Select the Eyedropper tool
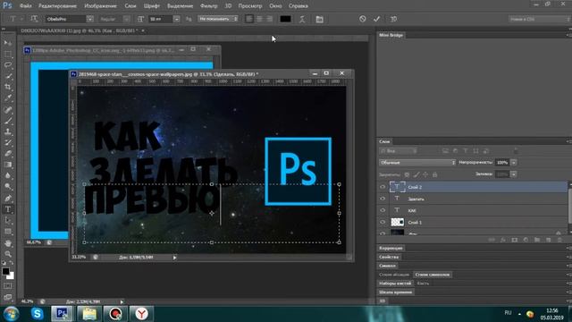This screenshot has height=322, width=572. [x=8, y=97]
